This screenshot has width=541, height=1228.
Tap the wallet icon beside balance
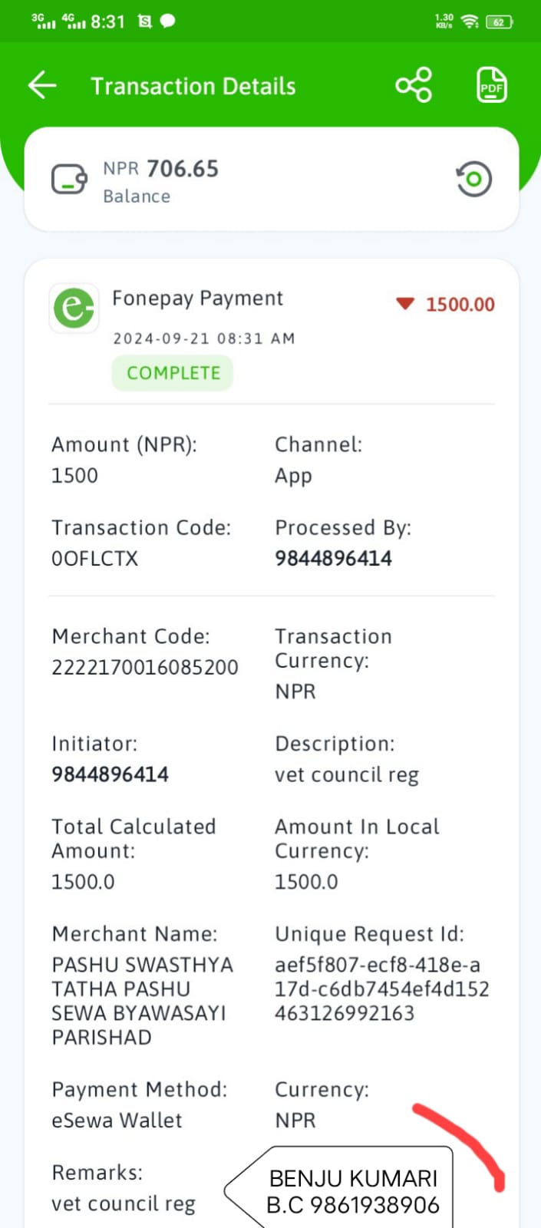point(69,180)
